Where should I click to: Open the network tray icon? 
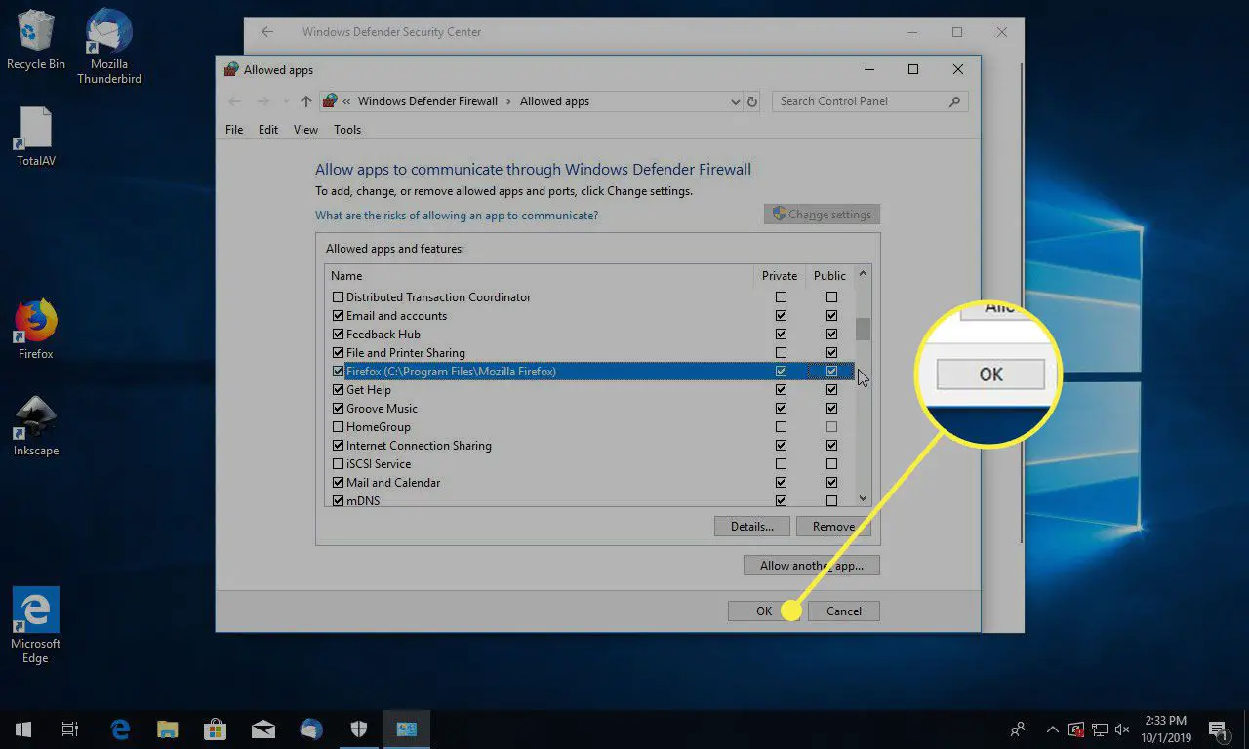(x=1099, y=729)
